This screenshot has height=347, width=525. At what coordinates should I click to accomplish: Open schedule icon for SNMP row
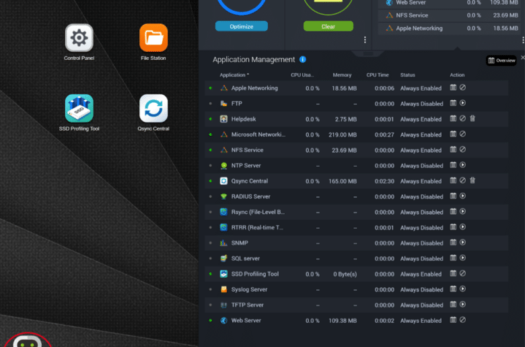[x=453, y=243]
